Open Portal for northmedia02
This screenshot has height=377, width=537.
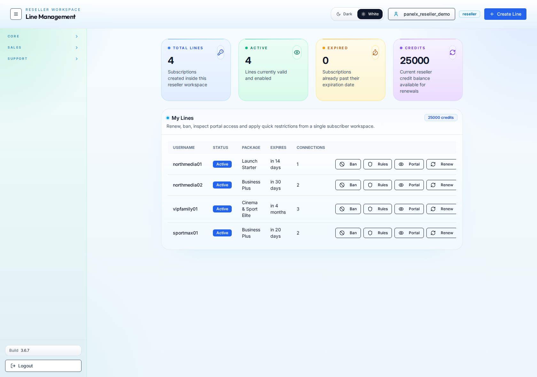point(409,185)
